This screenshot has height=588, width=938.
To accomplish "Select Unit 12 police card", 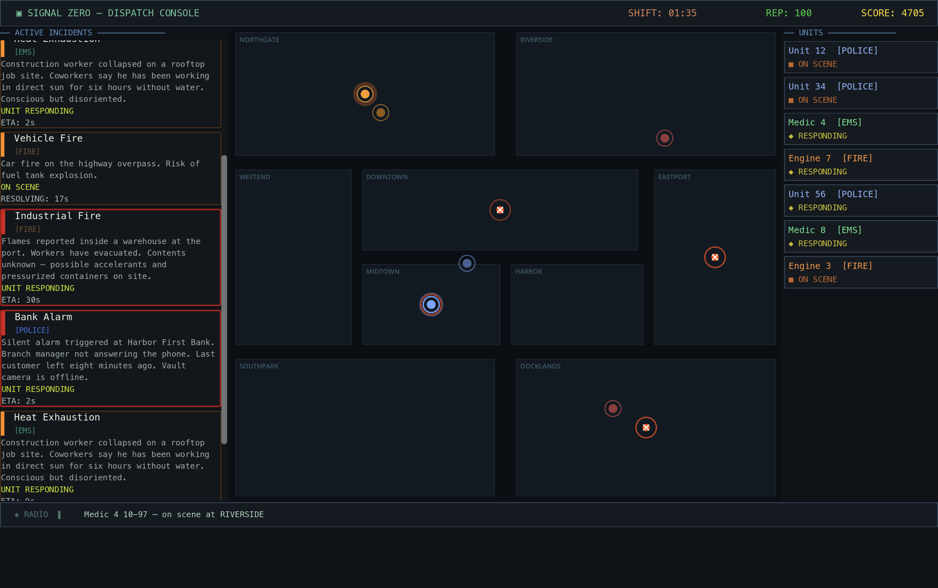I will pos(861,57).
